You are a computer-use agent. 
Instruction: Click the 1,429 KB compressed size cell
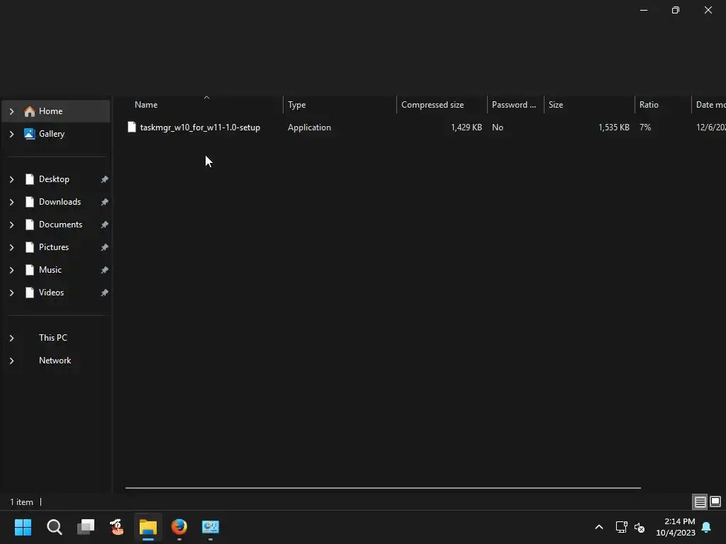(467, 127)
